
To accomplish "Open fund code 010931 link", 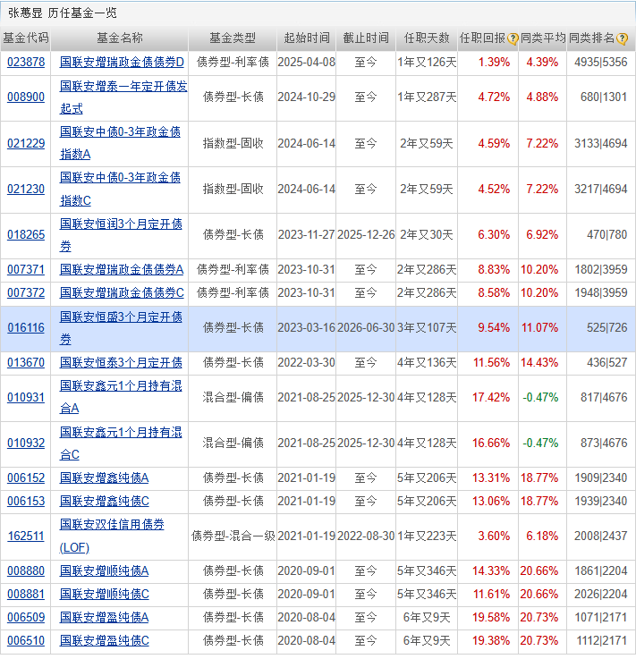I will tap(26, 397).
